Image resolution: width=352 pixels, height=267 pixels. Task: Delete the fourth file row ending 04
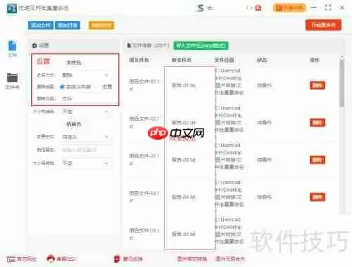coord(318,197)
